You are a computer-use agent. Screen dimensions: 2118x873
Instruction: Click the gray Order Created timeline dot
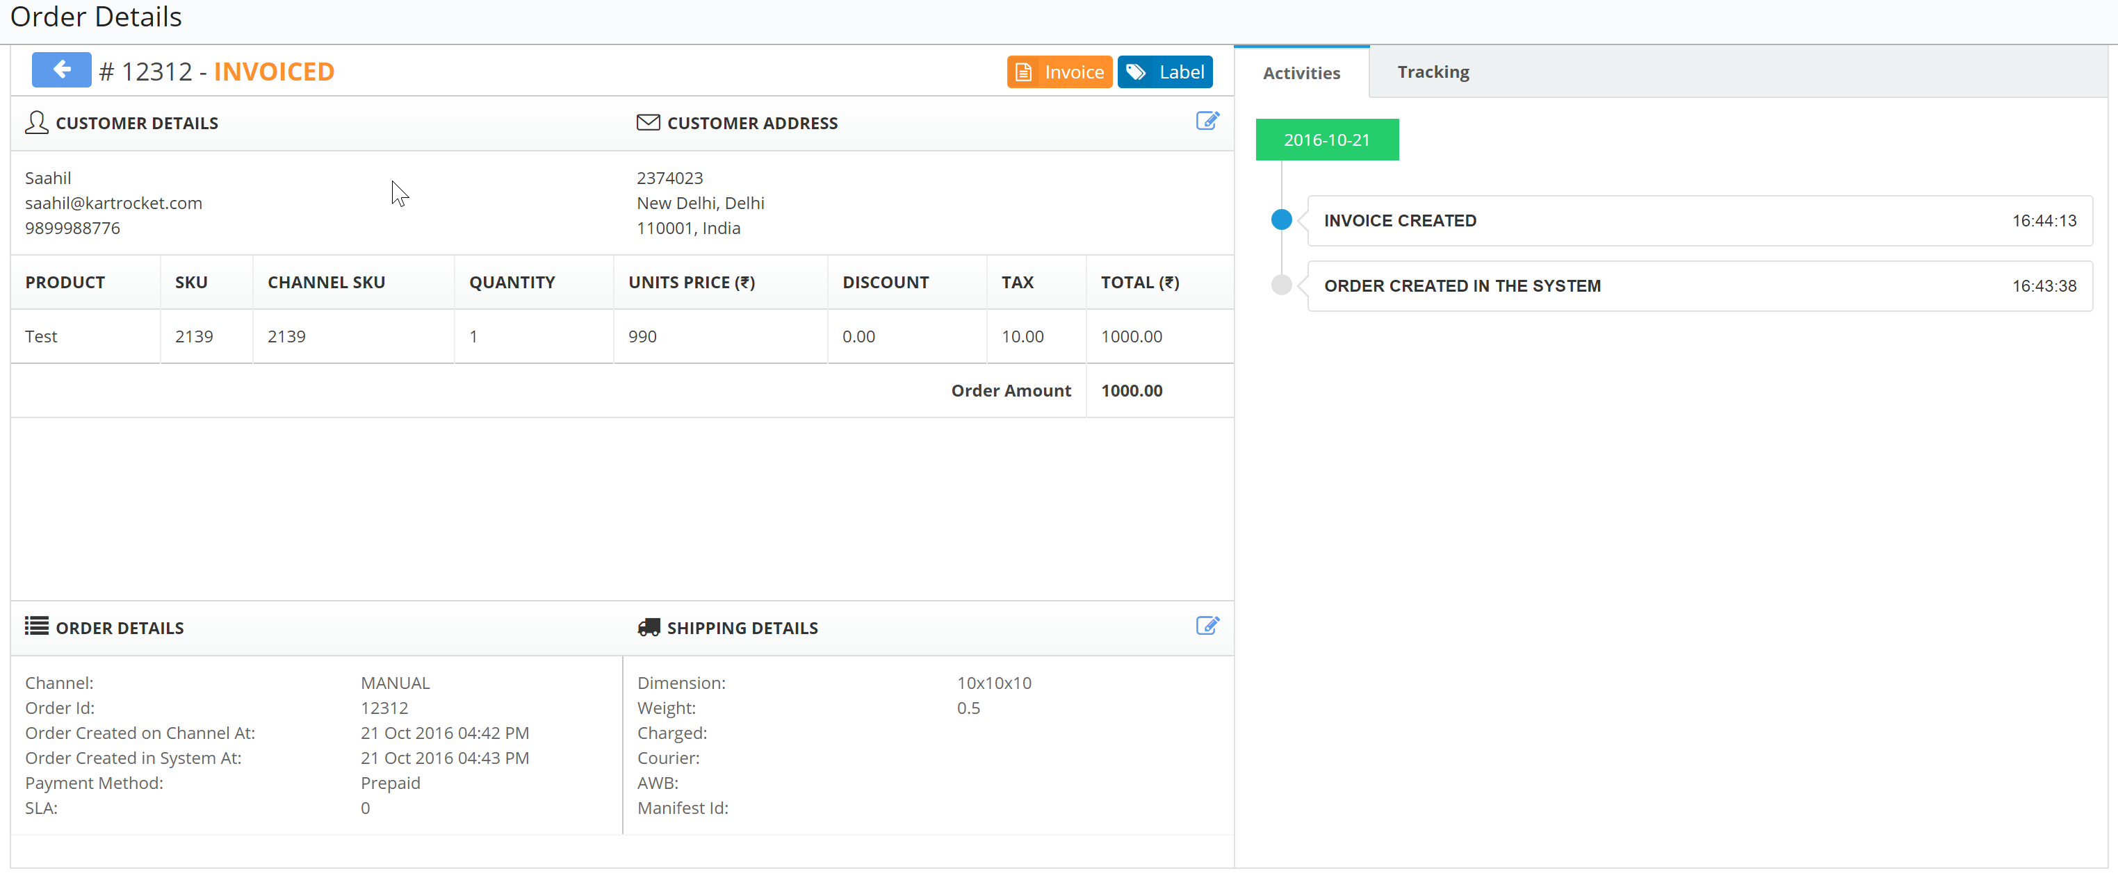1280,285
